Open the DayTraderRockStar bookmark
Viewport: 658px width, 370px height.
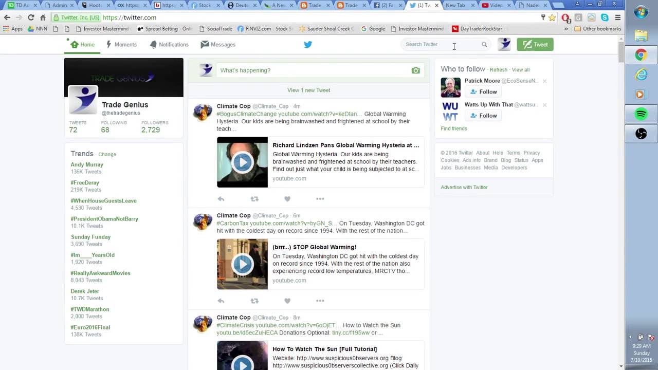pos(479,29)
